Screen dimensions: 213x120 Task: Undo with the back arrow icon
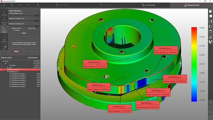[20, 5]
